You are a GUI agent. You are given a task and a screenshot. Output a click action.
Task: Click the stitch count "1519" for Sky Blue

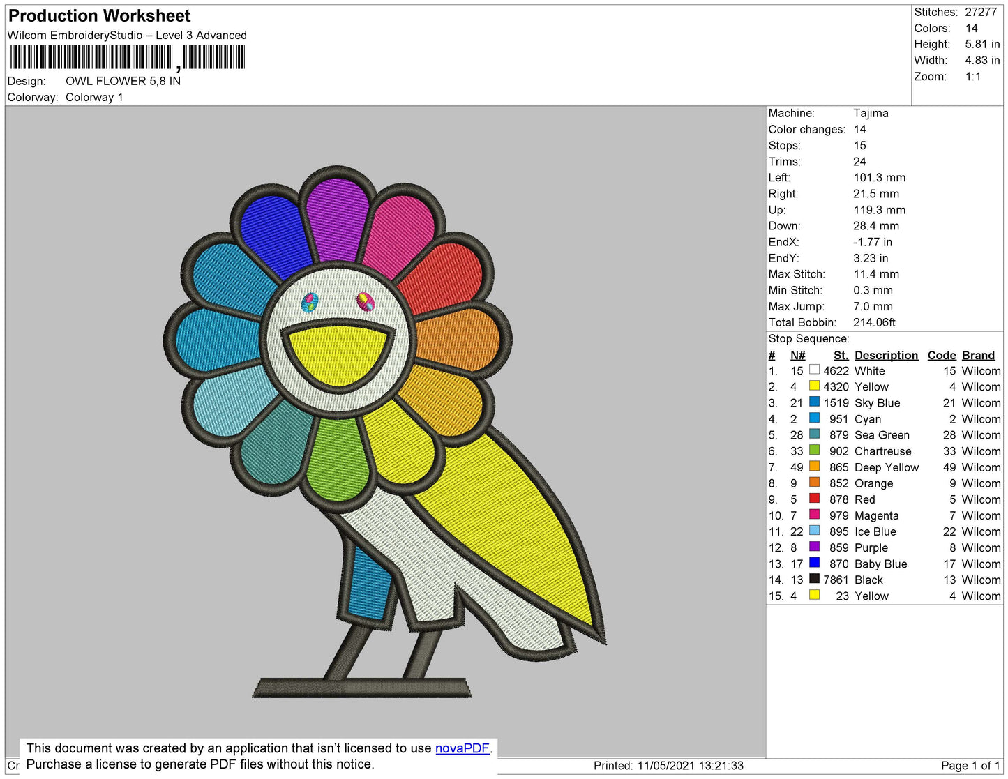[x=836, y=403]
